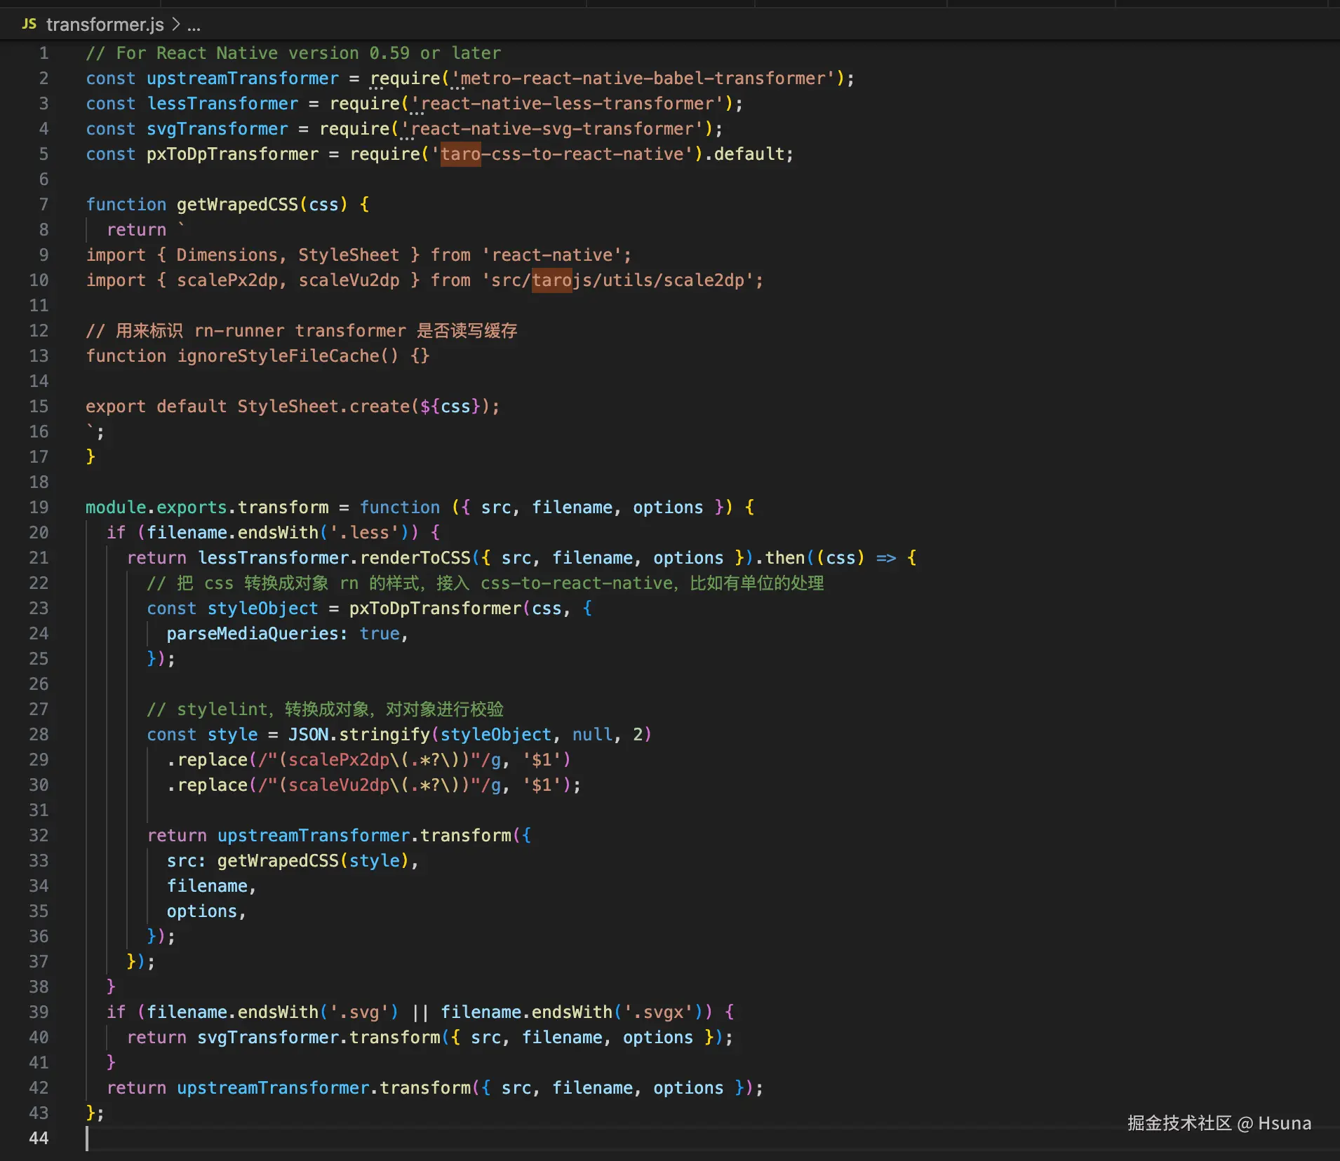Screen dimensions: 1340x1161
Task: Click 'options,' on line 35
Action: pos(207,911)
